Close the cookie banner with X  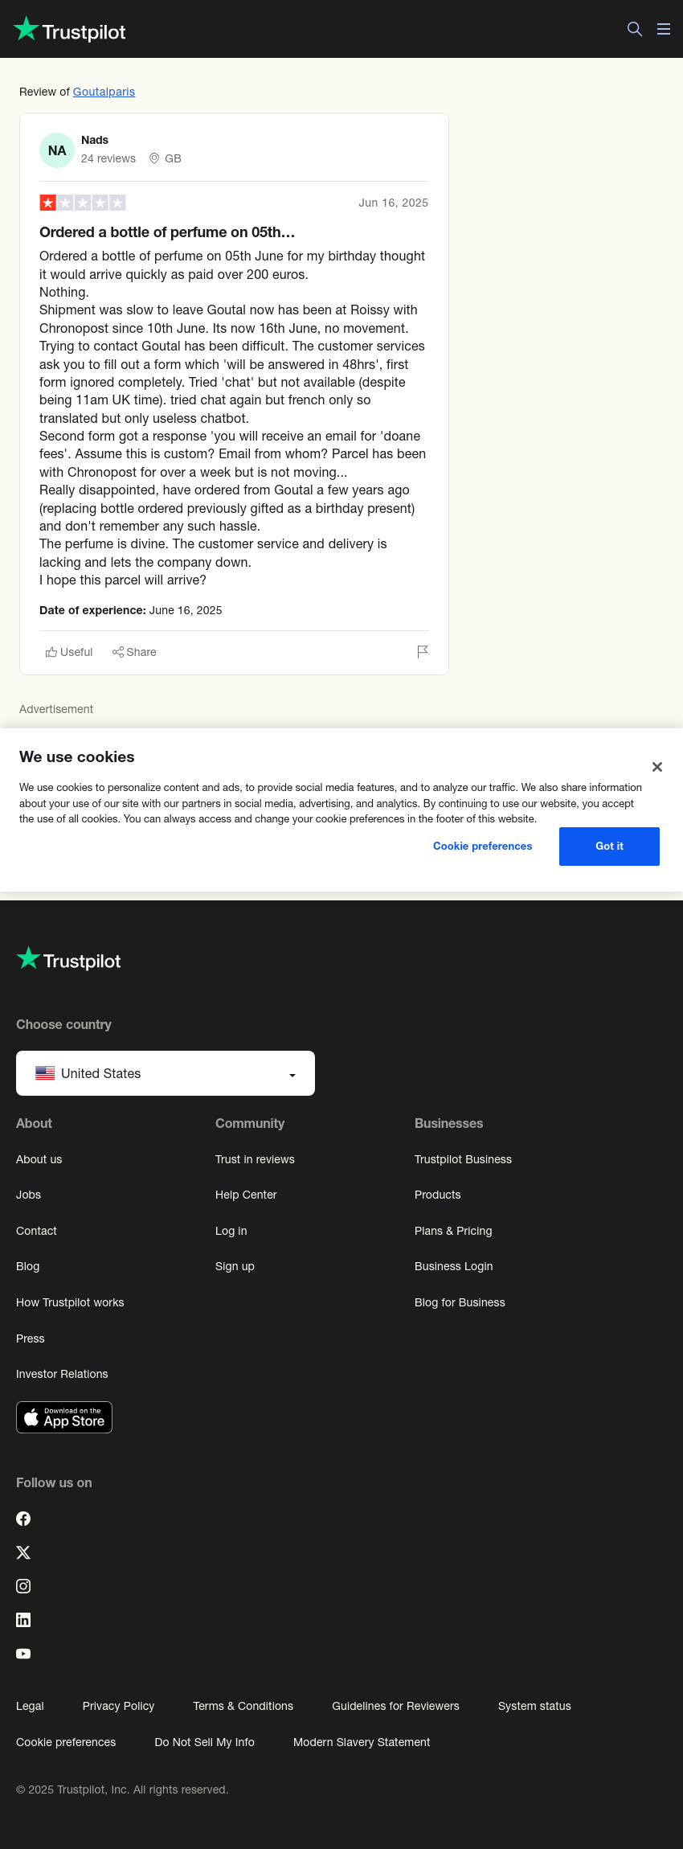[x=657, y=767]
